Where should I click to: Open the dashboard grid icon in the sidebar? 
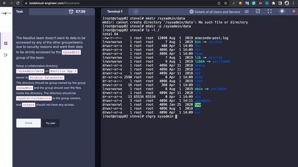pos(6,43)
